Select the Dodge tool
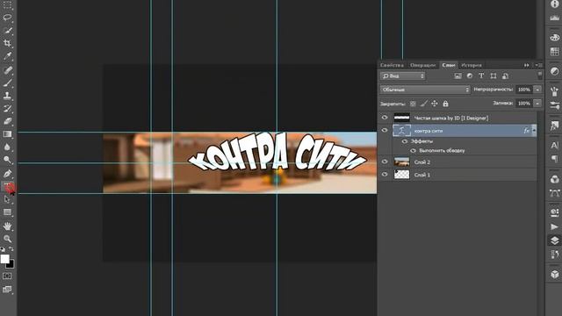 coord(7,160)
